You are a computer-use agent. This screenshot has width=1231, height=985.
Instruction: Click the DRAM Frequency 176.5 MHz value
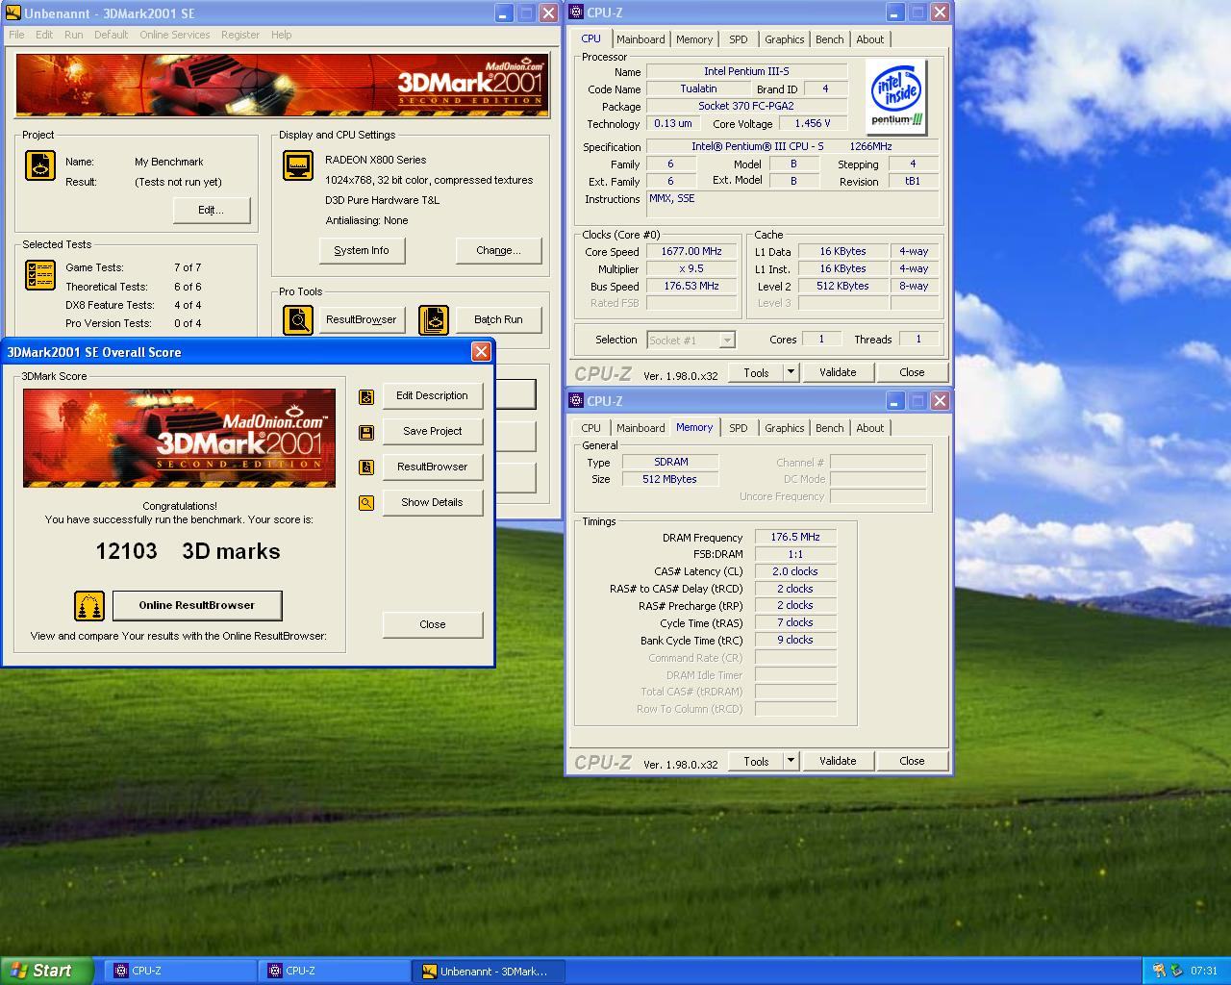click(x=795, y=537)
